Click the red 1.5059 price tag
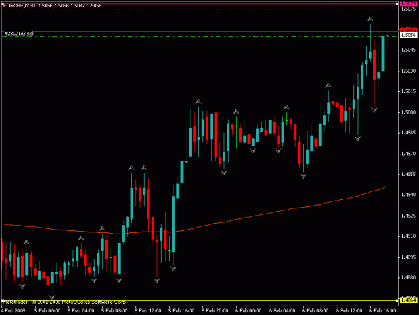Image resolution: width=419 pixels, height=315 pixels. pos(408,30)
